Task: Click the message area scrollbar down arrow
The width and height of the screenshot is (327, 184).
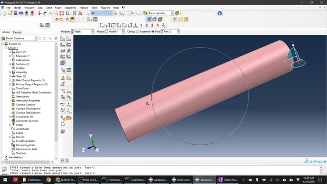Action: pos(321,173)
